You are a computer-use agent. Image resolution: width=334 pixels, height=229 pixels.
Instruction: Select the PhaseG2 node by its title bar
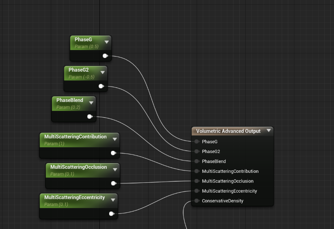click(79, 70)
